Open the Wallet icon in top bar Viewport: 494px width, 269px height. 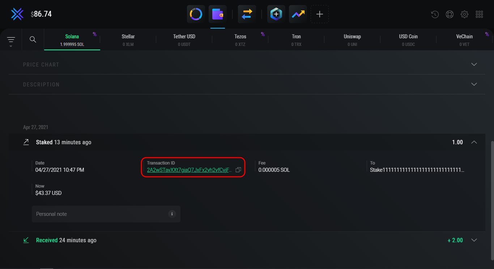tap(218, 14)
